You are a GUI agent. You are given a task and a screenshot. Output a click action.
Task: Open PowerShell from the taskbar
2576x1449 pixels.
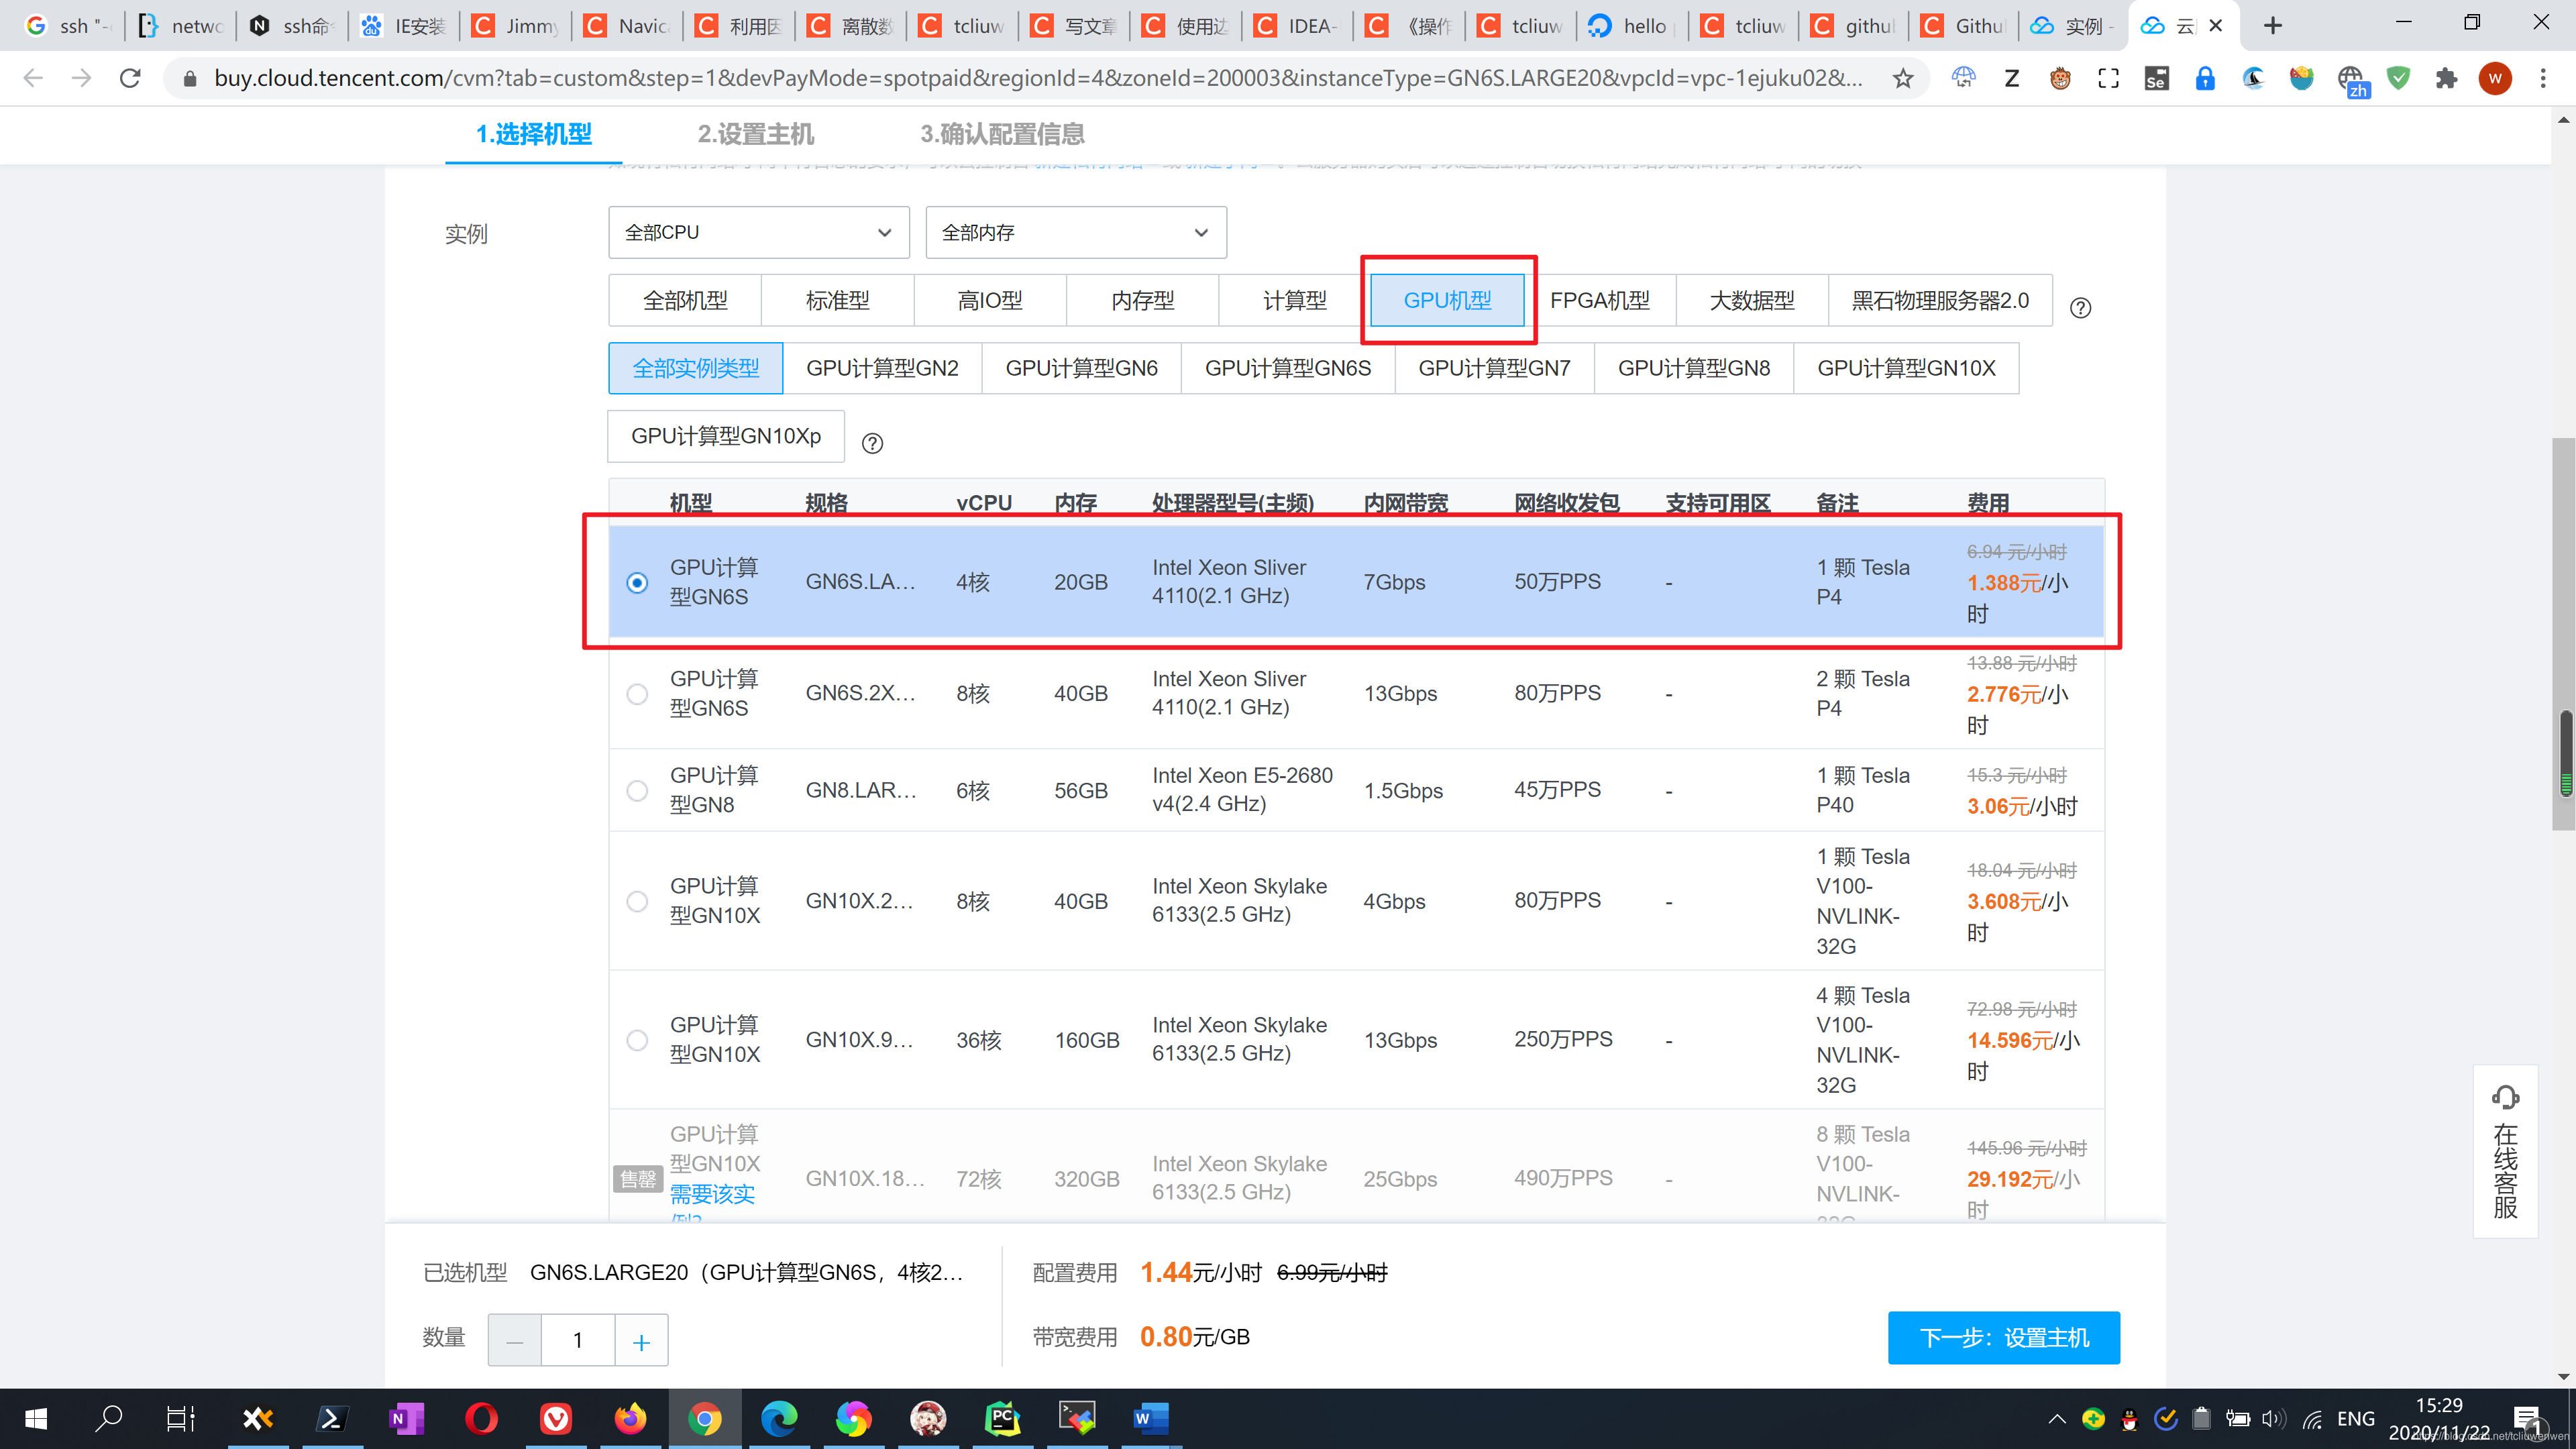(x=332, y=1418)
